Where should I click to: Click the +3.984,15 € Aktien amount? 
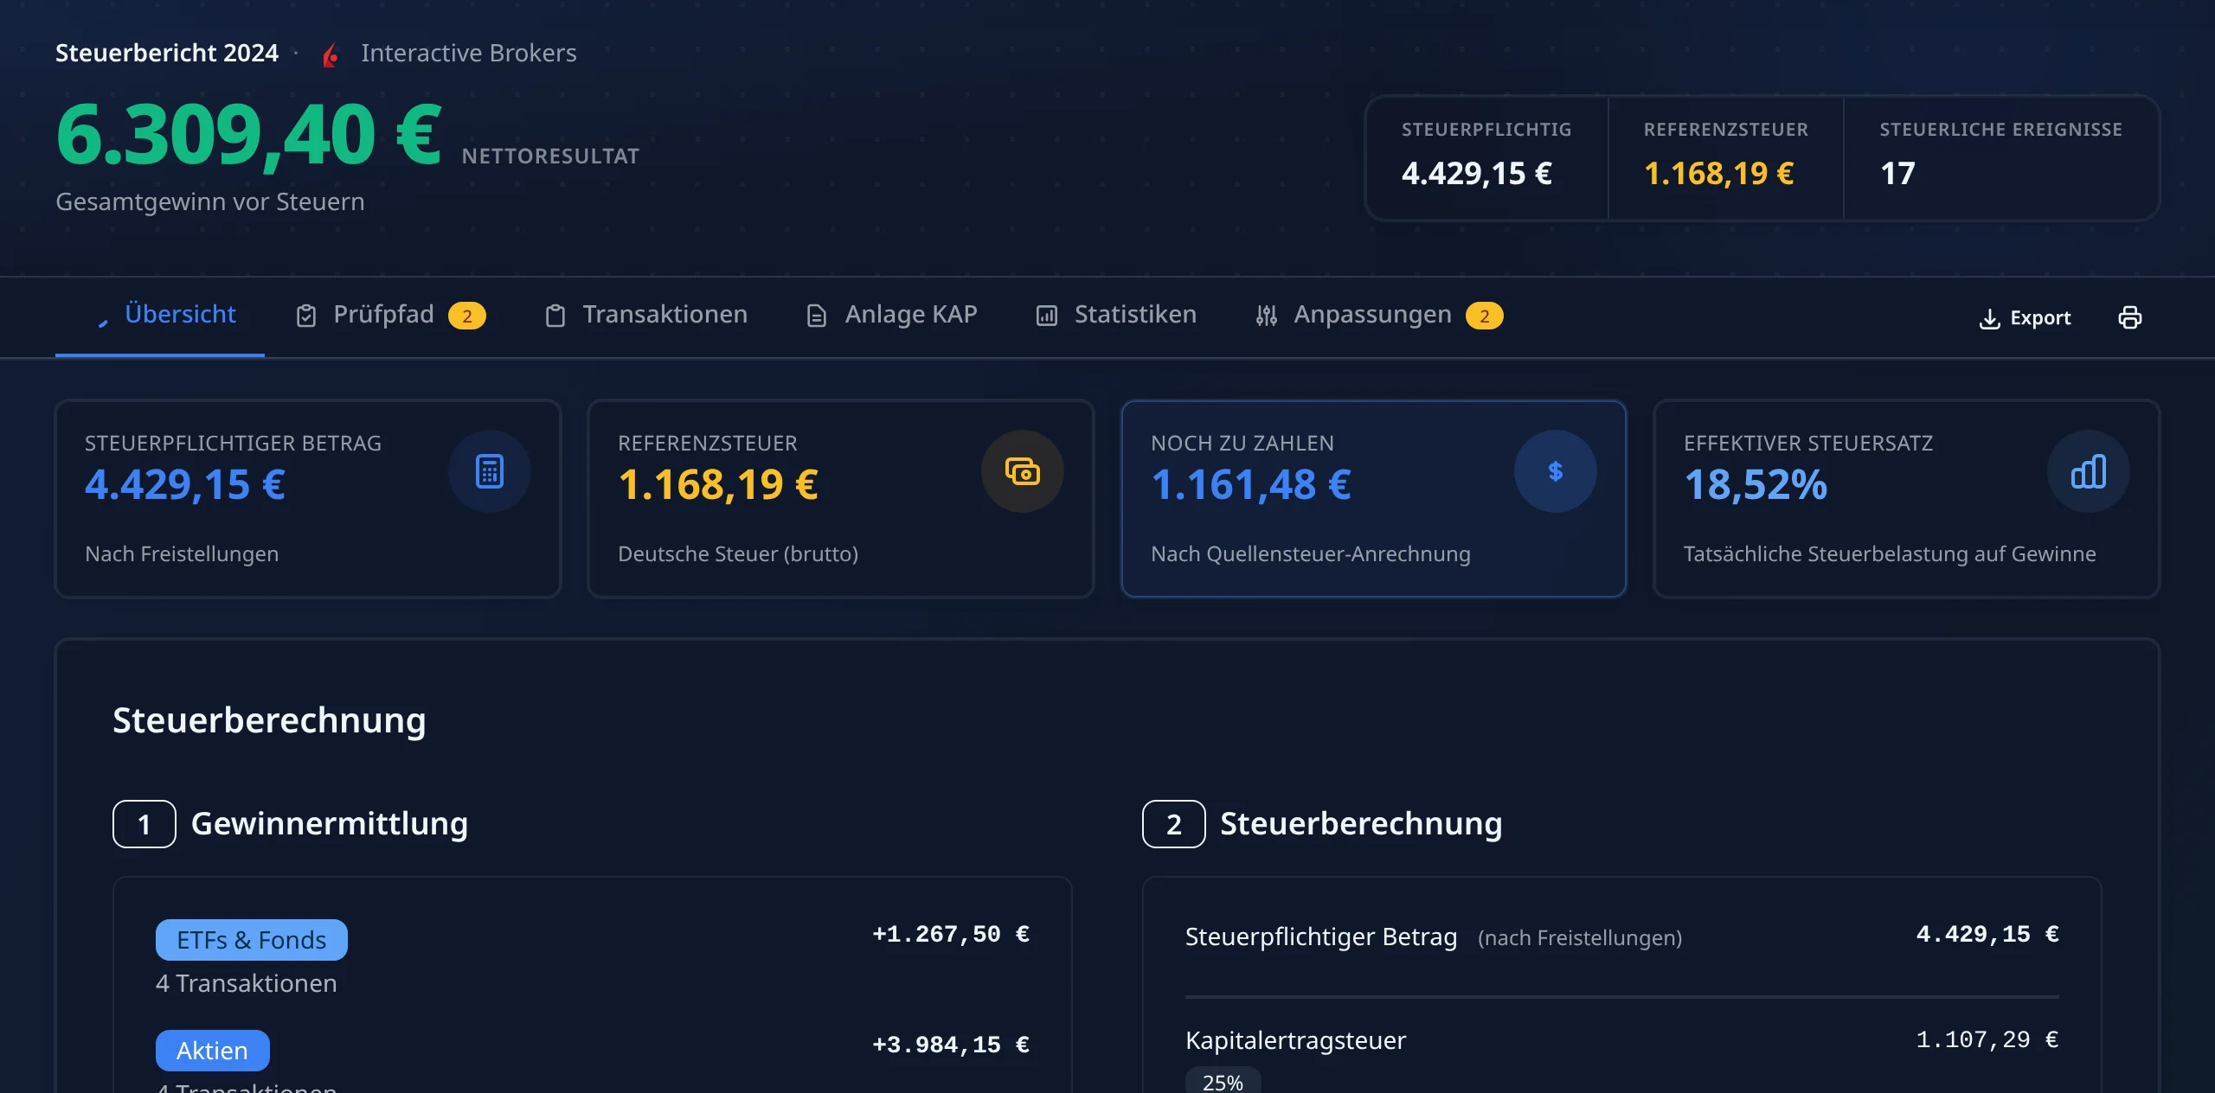951,1045
